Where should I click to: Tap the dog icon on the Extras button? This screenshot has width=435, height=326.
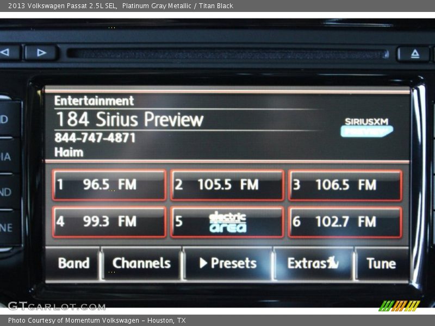tap(333, 262)
